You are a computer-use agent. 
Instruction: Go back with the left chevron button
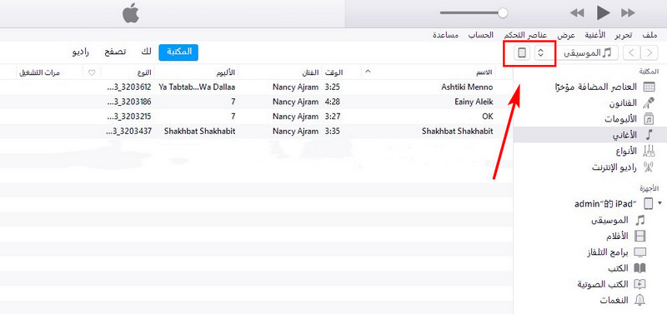(x=632, y=52)
